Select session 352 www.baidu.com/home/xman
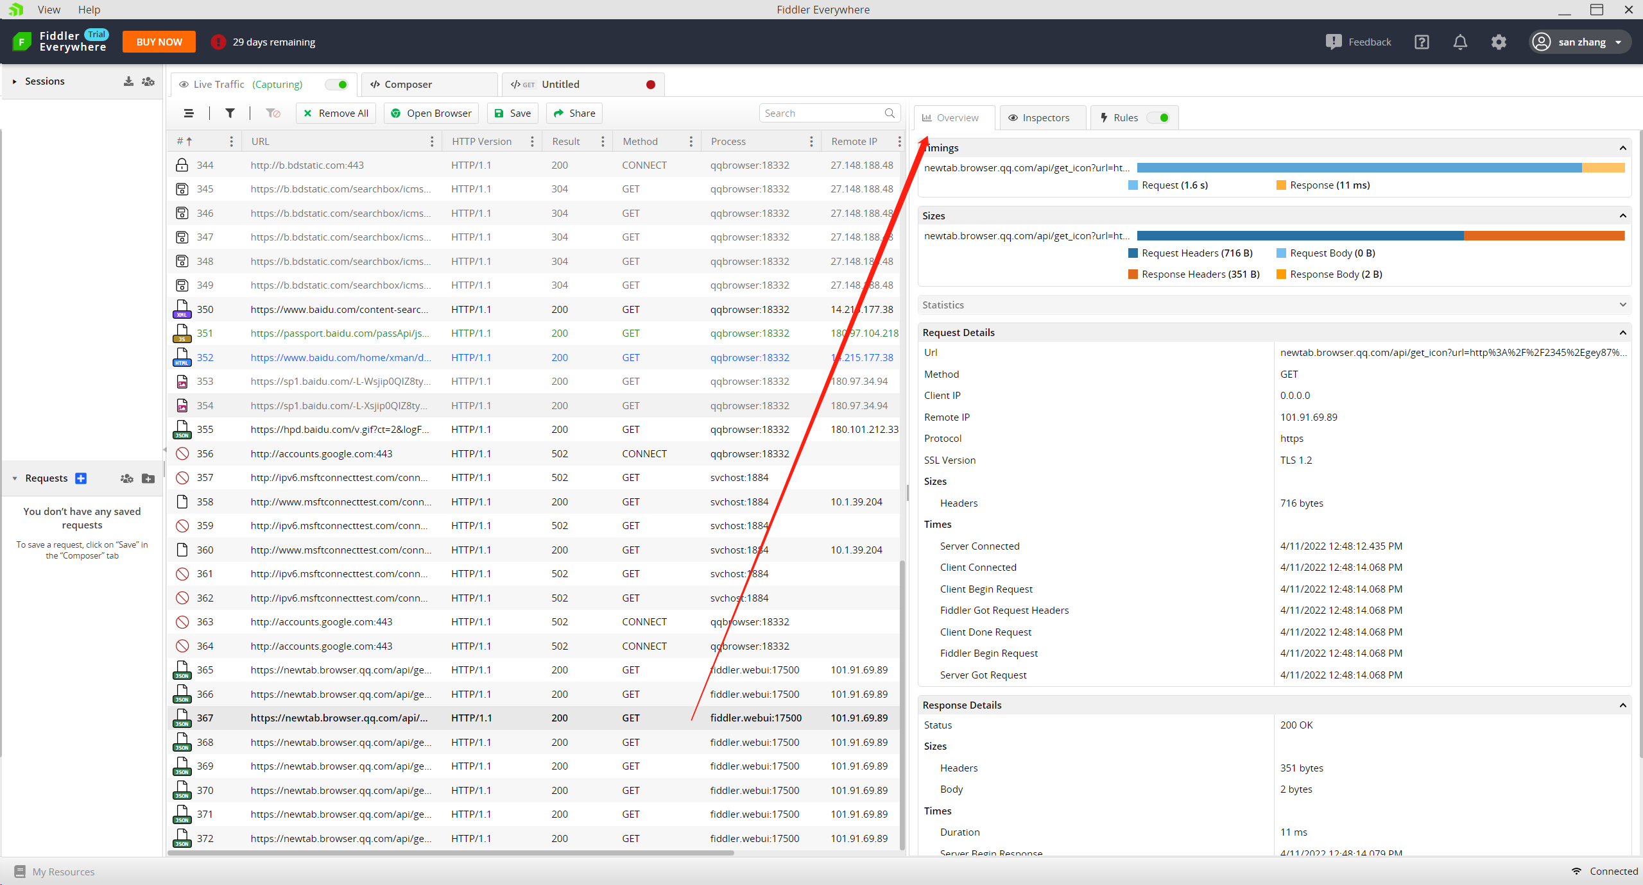The width and height of the screenshot is (1643, 885). click(533, 358)
